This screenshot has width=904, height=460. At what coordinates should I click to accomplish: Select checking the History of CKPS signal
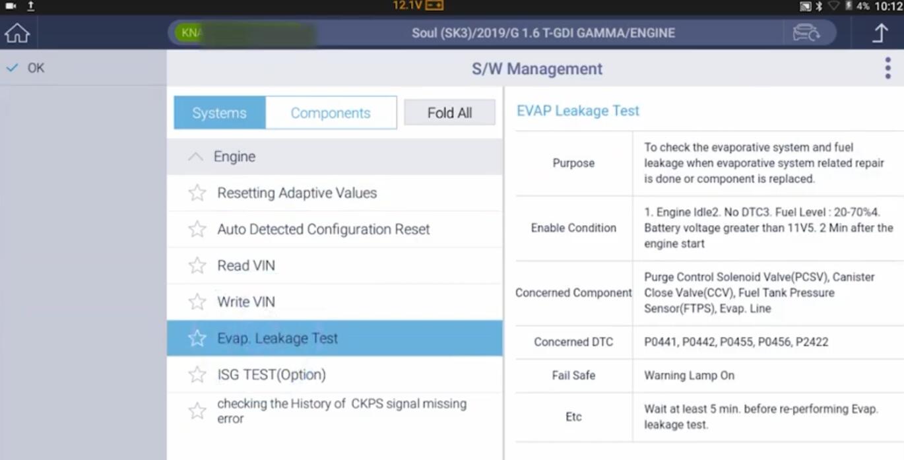point(335,411)
